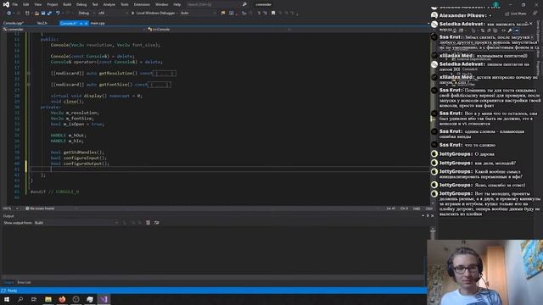This screenshot has height=305, width=543.
Task: Click collapsed block box after getResolution() const
Action: point(164,74)
